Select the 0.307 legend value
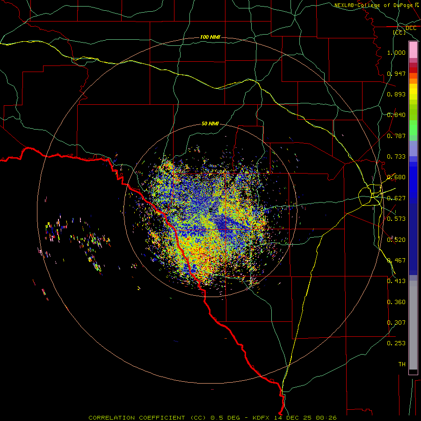Image resolution: width=421 pixels, height=421 pixels. coord(396,323)
